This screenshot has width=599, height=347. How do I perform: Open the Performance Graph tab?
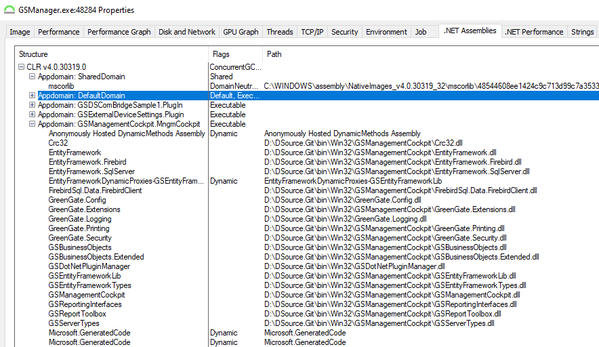coord(119,32)
